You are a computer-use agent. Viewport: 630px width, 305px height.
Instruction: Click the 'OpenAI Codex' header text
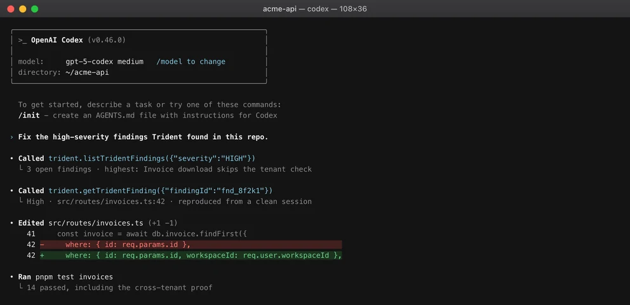[57, 40]
